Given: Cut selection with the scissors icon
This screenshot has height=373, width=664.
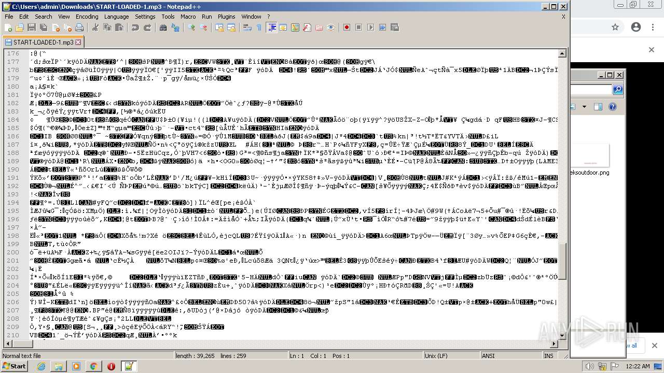Looking at the screenshot, I should [x=95, y=27].
